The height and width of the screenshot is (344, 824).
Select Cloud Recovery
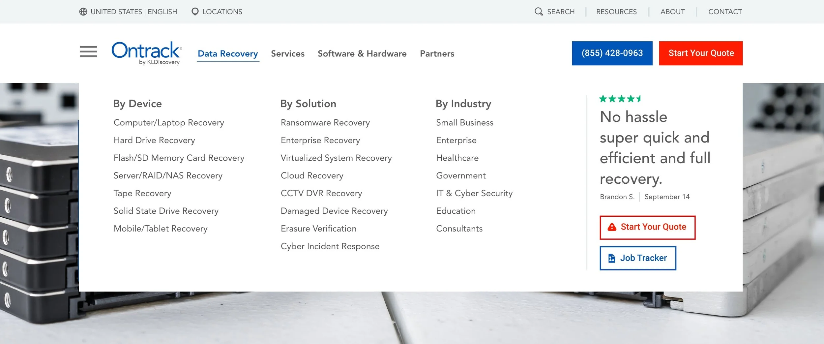312,176
